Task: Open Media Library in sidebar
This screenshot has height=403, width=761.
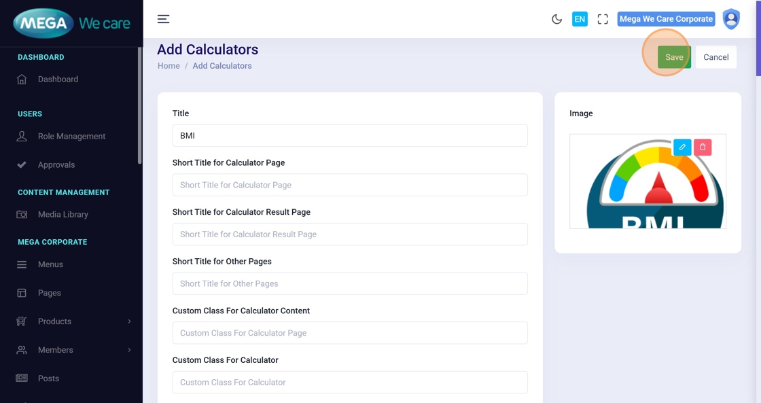Action: click(63, 215)
